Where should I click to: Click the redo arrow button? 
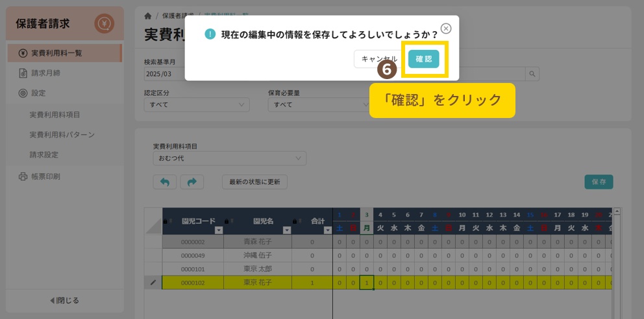point(192,182)
